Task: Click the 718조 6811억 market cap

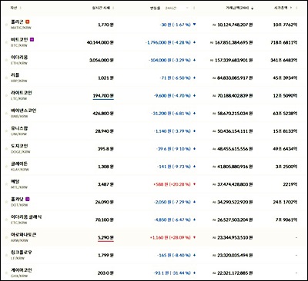Action: click(x=284, y=42)
